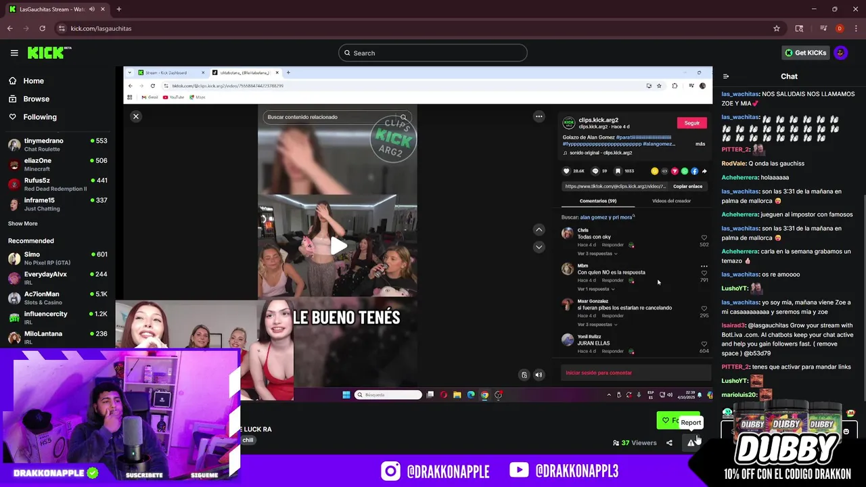Collapse the Chat panel

(726, 76)
